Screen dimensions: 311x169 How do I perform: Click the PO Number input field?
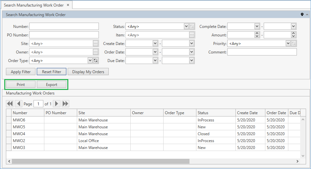click(x=64, y=35)
